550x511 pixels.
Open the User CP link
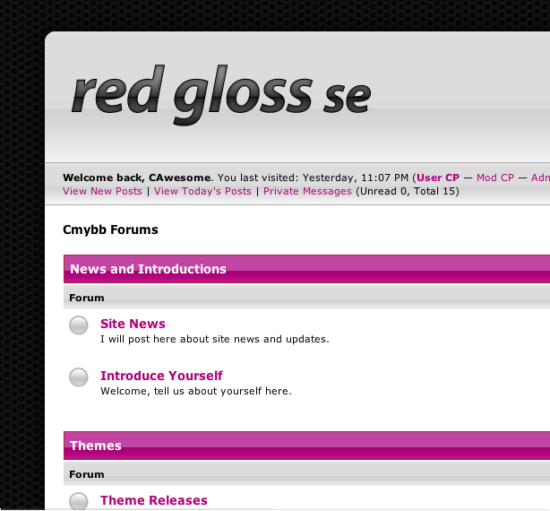click(438, 178)
